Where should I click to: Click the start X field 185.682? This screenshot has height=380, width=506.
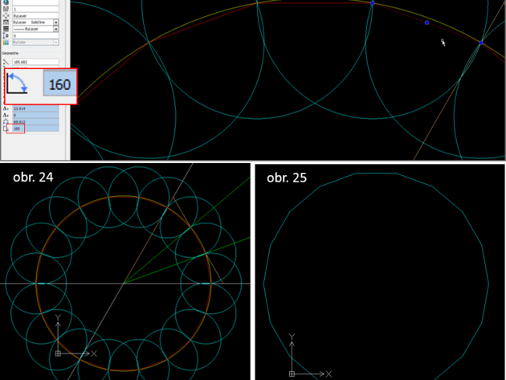(35, 62)
